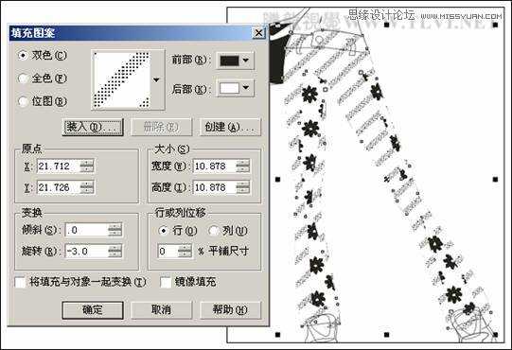Screen dimensions: 512x350
Task: Click the white 后部 color swatch
Action: point(230,88)
